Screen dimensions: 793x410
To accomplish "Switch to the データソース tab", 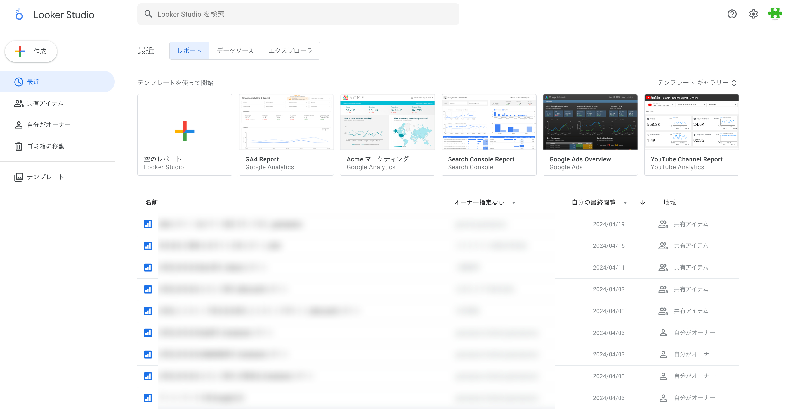I will [x=235, y=51].
